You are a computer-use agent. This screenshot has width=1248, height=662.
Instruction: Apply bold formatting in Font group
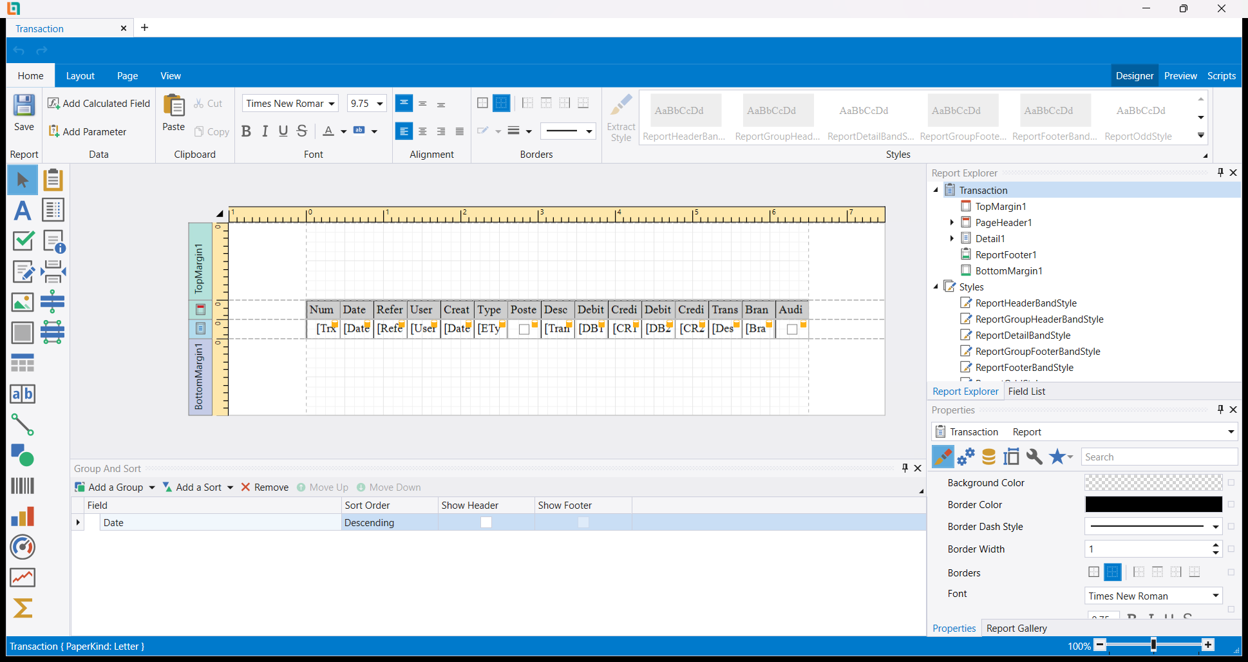(246, 131)
